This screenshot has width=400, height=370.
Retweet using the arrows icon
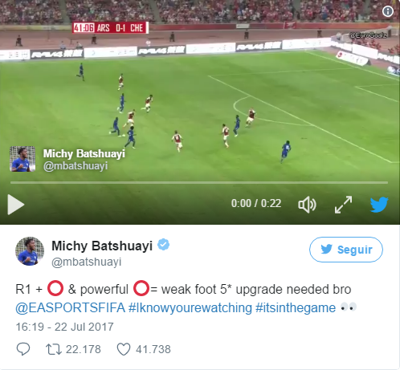pos(54,349)
